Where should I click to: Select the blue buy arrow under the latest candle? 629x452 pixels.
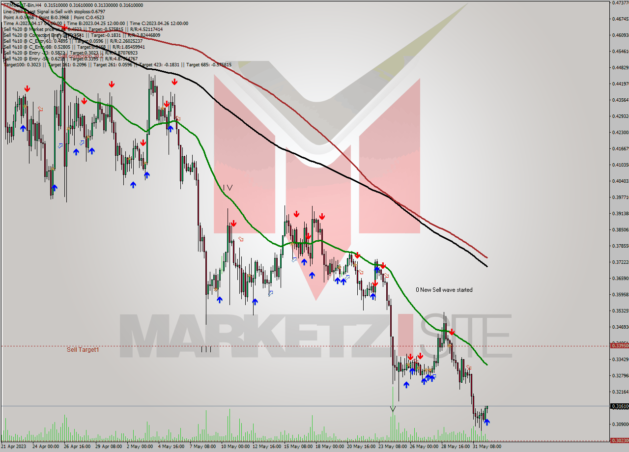487,422
